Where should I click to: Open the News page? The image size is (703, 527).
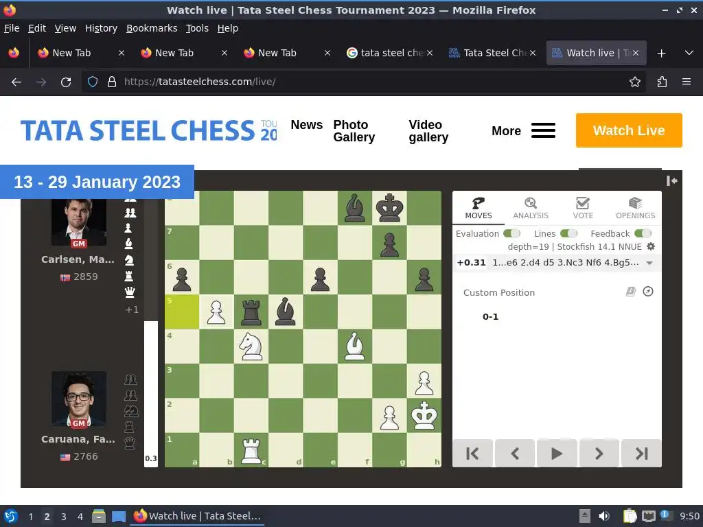point(307,125)
